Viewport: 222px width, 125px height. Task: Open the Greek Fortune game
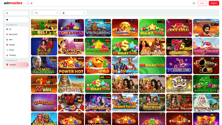point(152,47)
